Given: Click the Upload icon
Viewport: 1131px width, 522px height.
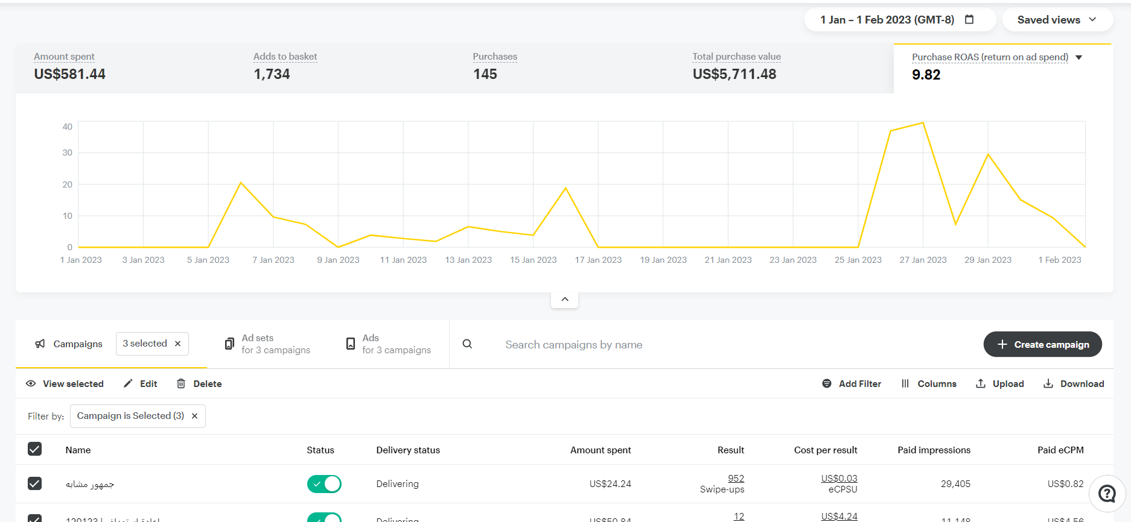Looking at the screenshot, I should tap(981, 384).
